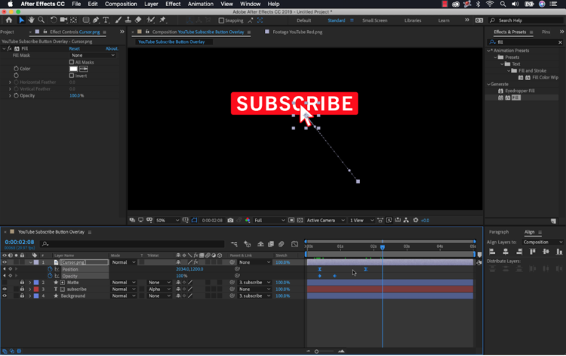Click the Opacity stopwatch in timeline

(50, 276)
